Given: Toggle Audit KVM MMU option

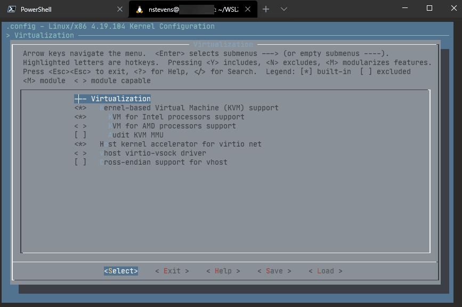Looking at the screenshot, I should pyautogui.click(x=80, y=135).
